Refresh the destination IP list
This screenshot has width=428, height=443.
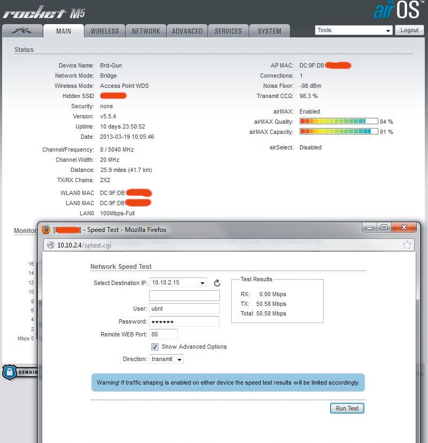(x=217, y=283)
